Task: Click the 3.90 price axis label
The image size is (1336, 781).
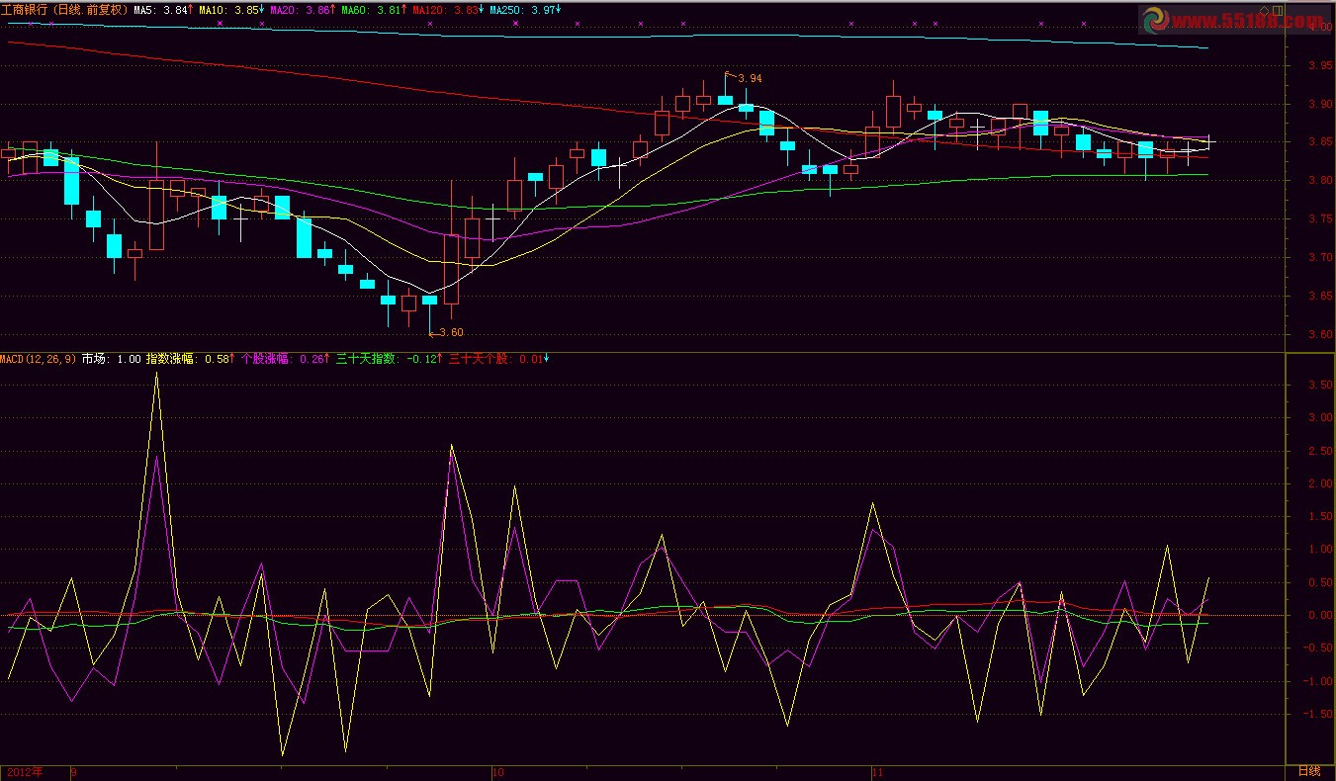Action: [x=1320, y=104]
